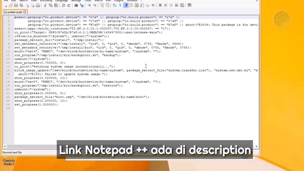Viewport: 304px width, 171px height.
Task: Click the 'package_extract_file("boot.img"' line
Action: [x=82, y=97]
